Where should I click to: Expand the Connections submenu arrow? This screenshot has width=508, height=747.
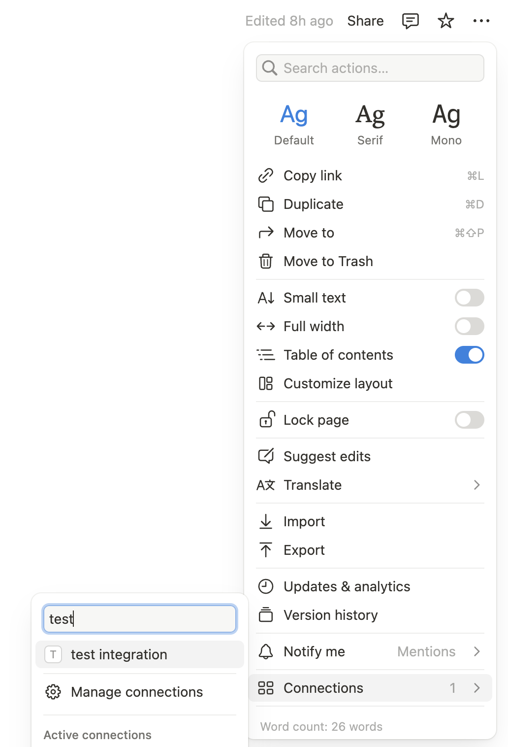tap(476, 688)
